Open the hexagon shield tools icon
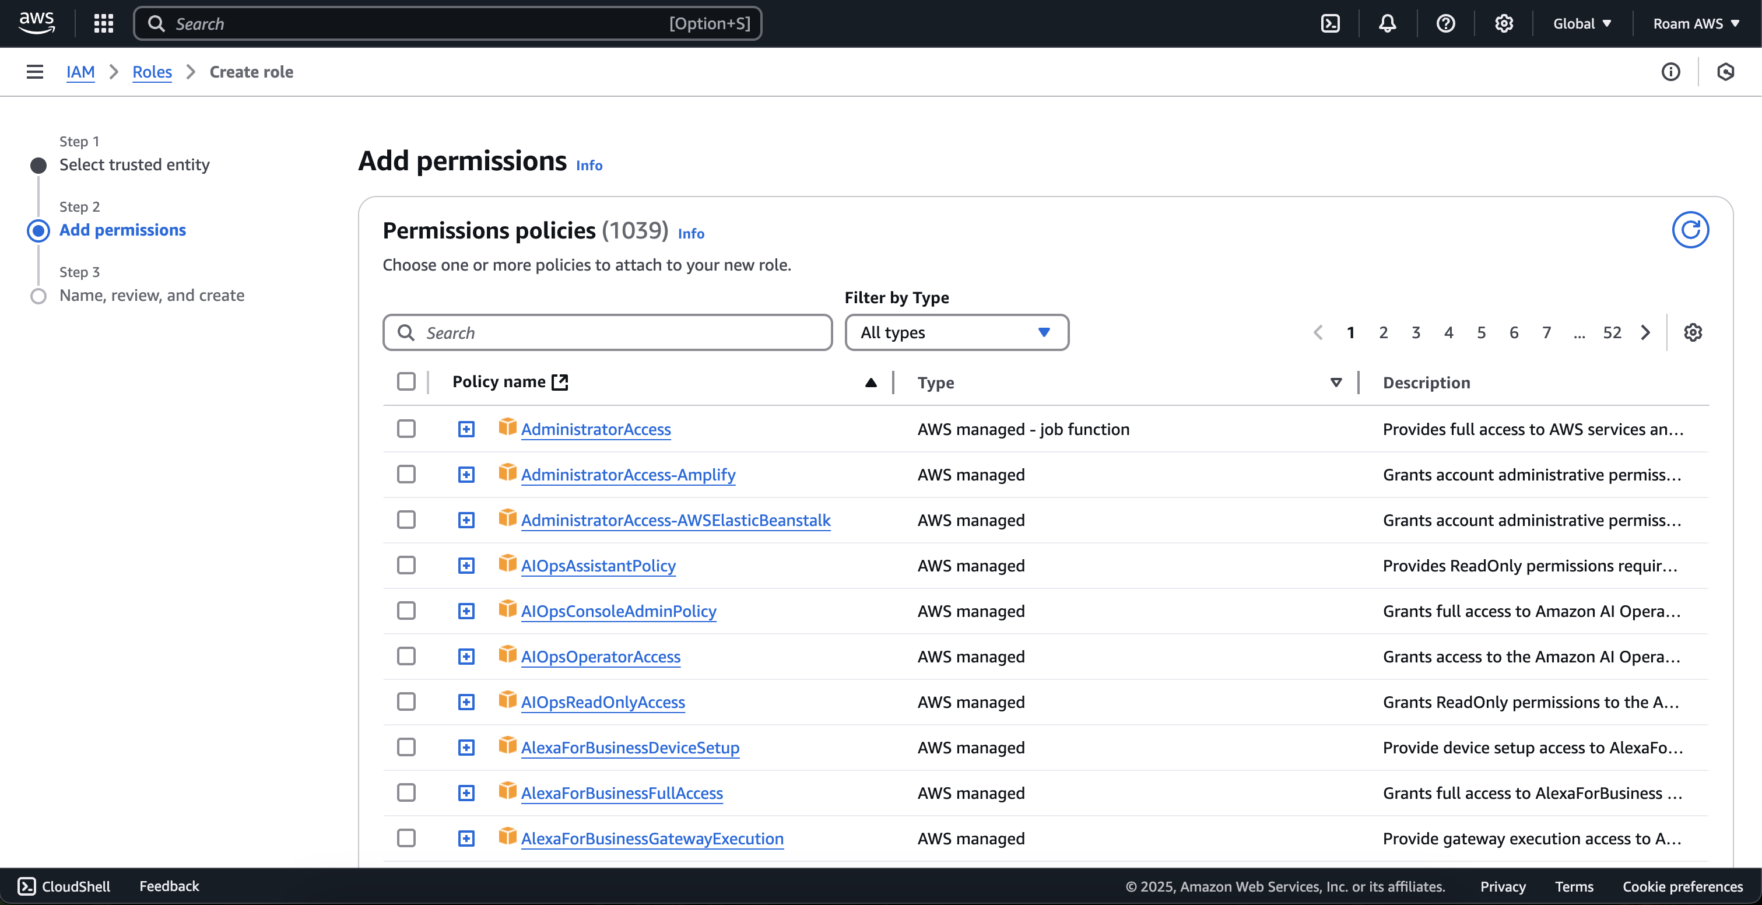This screenshot has height=905, width=1762. (1725, 72)
